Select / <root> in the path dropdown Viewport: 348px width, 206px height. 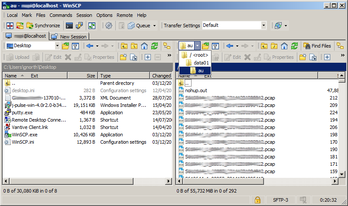pos(195,55)
